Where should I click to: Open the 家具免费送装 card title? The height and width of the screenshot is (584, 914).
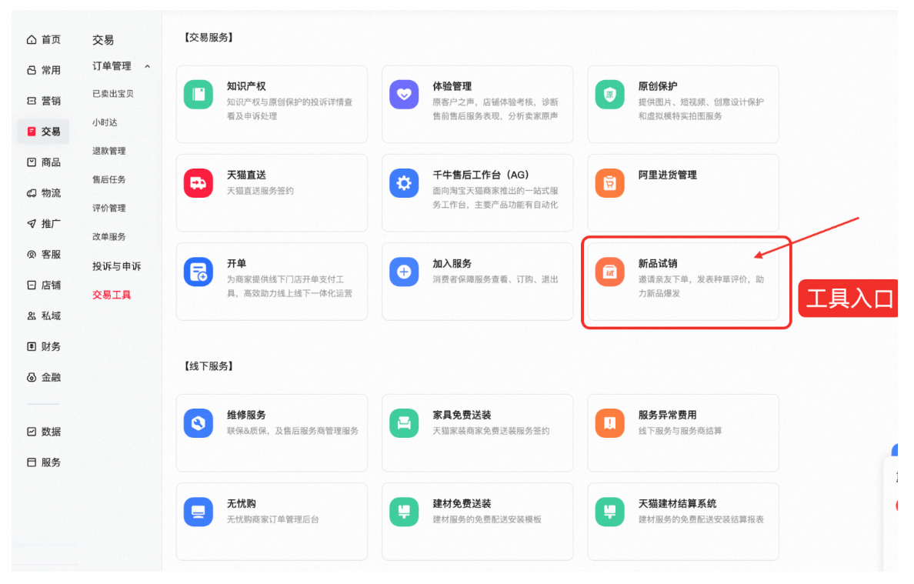pyautogui.click(x=462, y=415)
